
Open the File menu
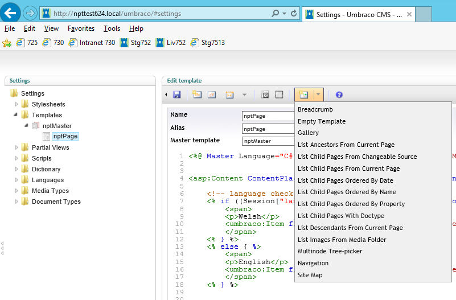point(10,28)
